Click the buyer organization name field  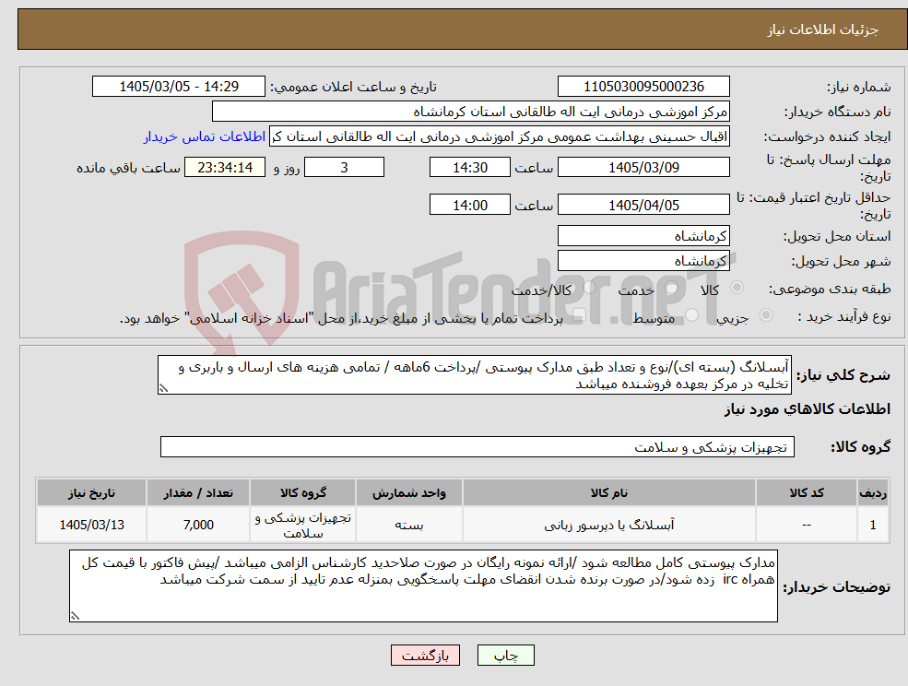[x=471, y=112]
